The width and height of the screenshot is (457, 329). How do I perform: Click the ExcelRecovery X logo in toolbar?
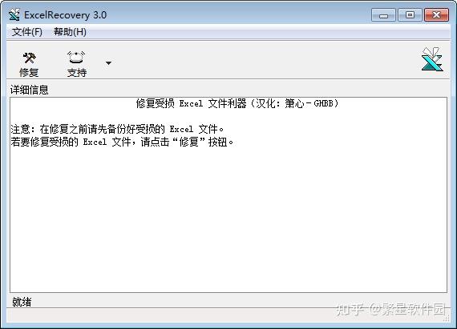click(x=432, y=59)
